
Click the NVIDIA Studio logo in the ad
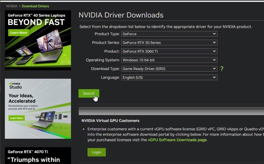tap(15, 86)
